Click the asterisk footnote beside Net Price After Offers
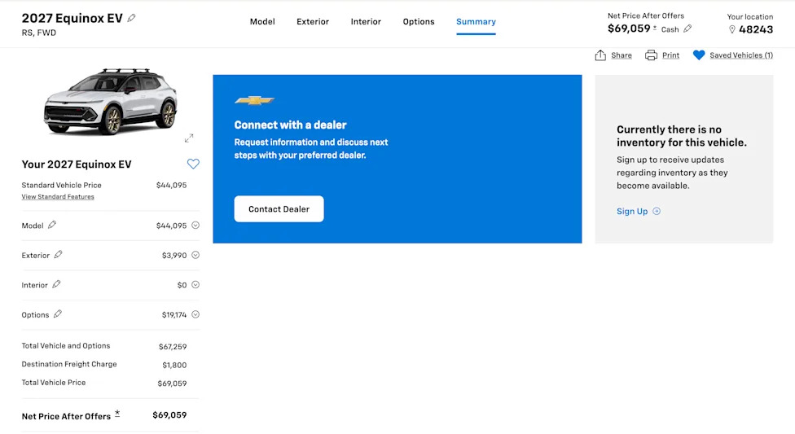795x434 pixels. coord(117,414)
